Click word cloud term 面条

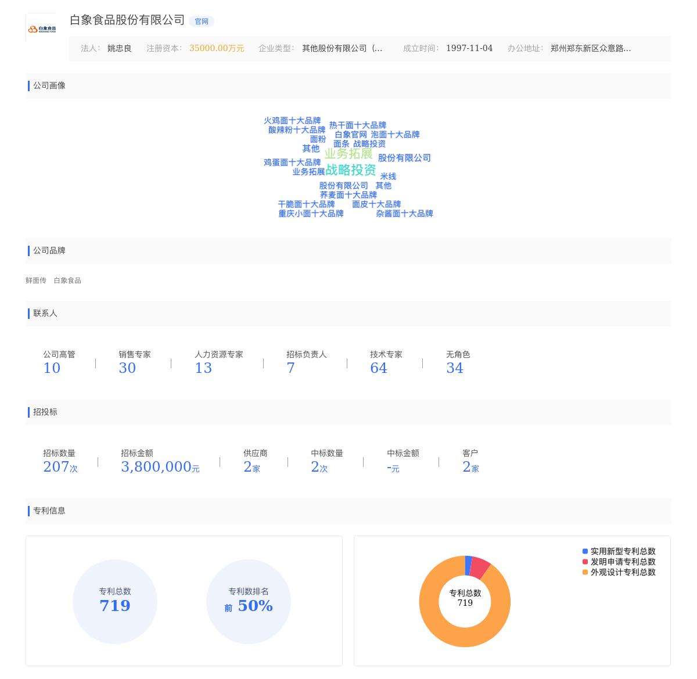click(x=342, y=144)
